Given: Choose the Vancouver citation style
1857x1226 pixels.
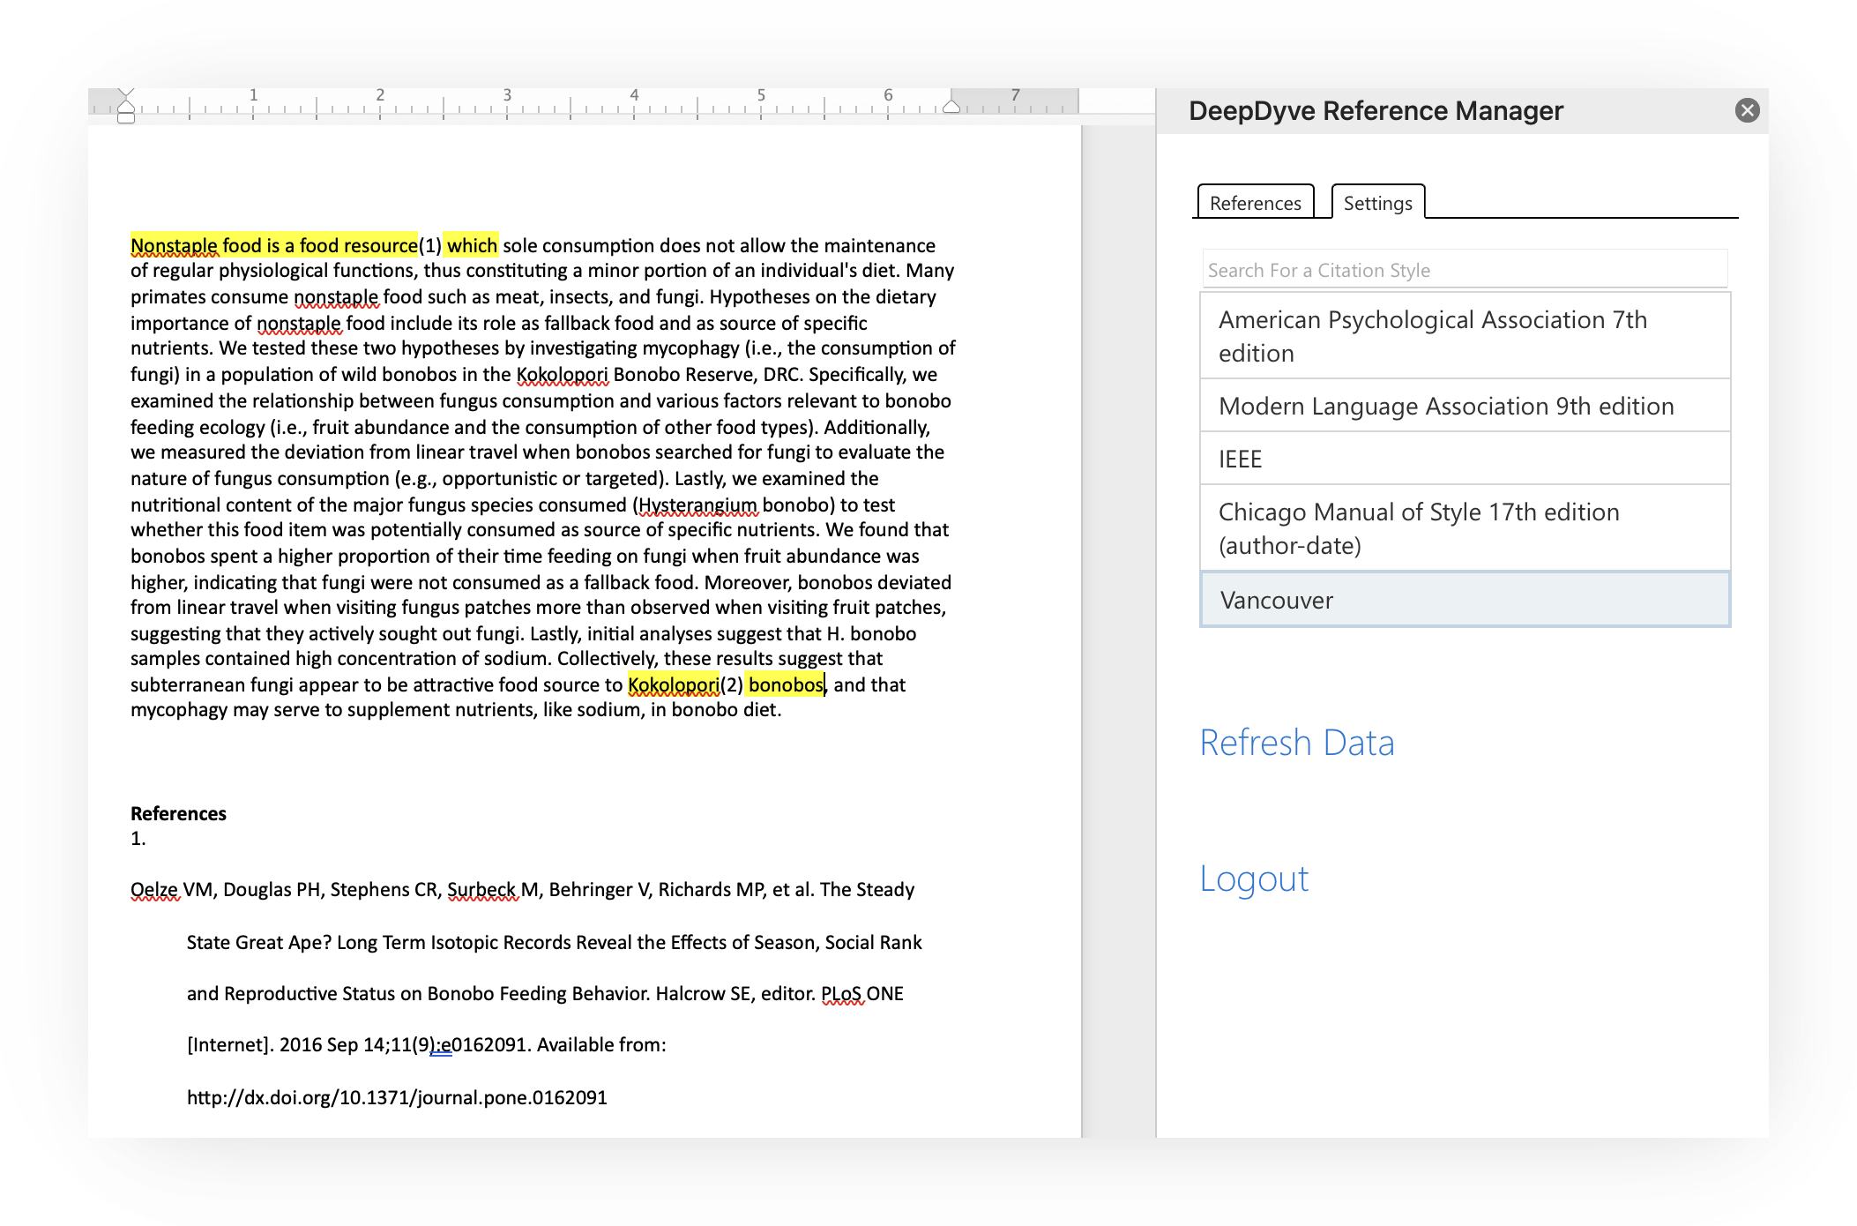Looking at the screenshot, I should 1465,600.
